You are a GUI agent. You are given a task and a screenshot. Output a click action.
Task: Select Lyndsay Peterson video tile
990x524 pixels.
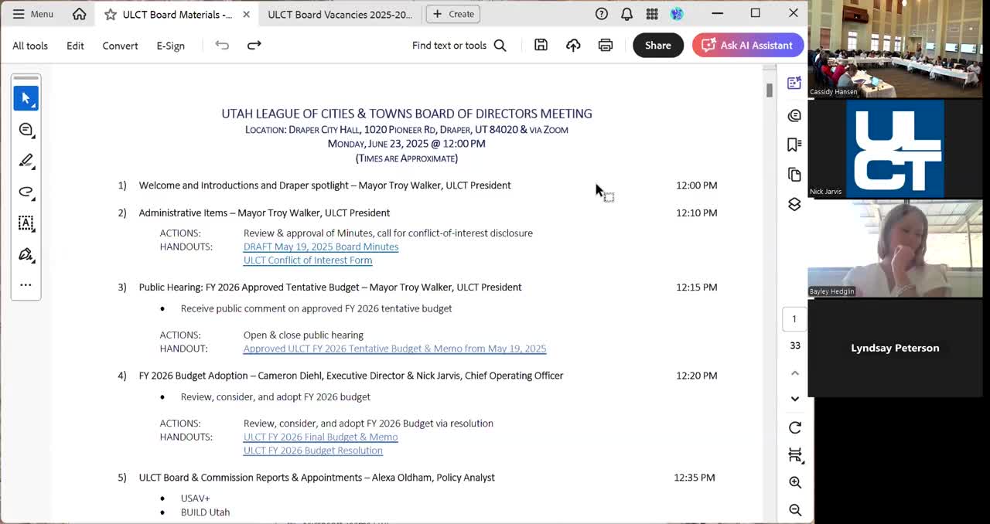(x=895, y=348)
